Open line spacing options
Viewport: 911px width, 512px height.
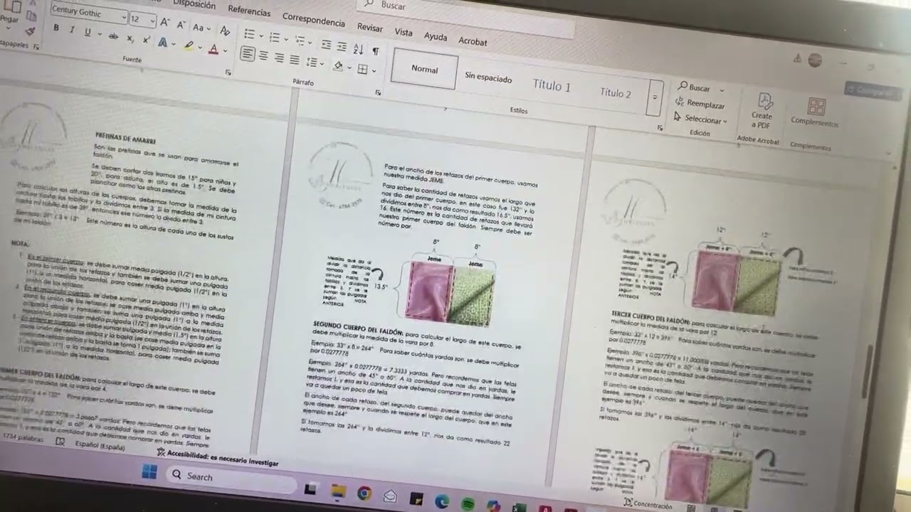point(312,63)
